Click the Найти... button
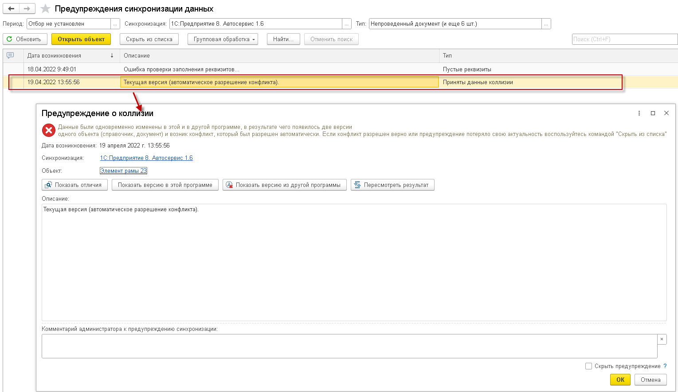The height and width of the screenshot is (392, 678). [x=283, y=39]
